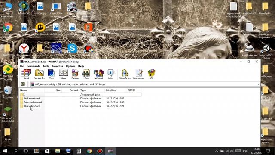Open the Tools menu
Screen dimensions: 275x155
[x=46, y=66]
